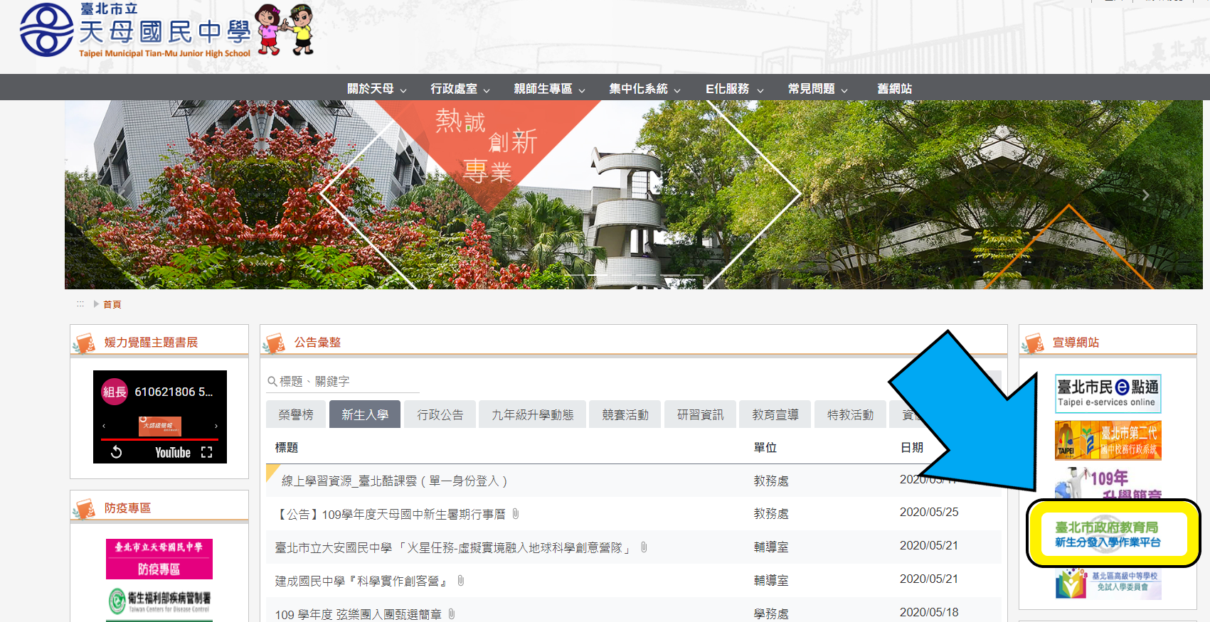Open YouTube video in fullscreen
1210x622 pixels.
click(x=207, y=452)
